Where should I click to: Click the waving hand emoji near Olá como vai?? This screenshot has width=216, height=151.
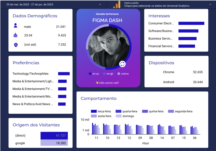pos(97,83)
